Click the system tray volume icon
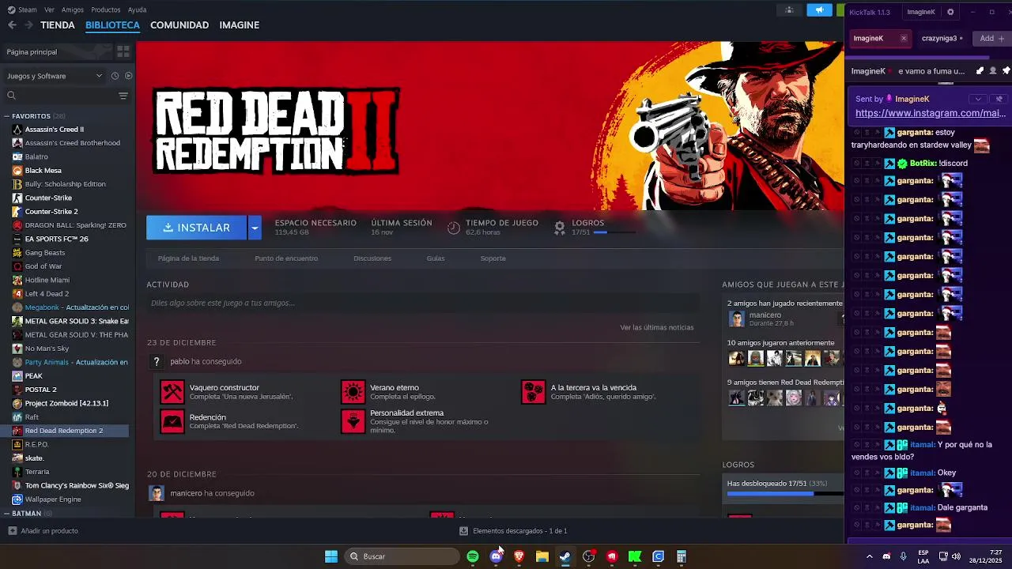 coord(956,556)
